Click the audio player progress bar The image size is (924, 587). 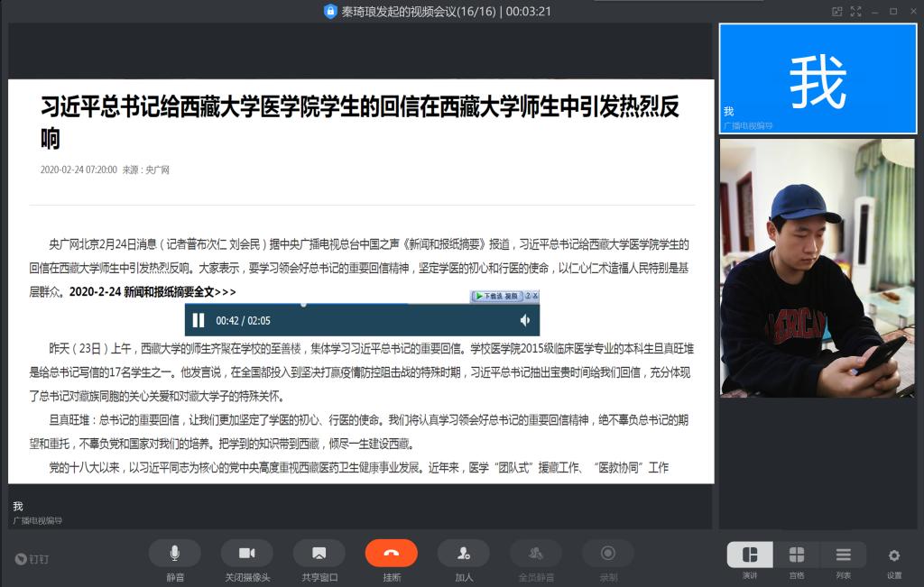coord(361,305)
